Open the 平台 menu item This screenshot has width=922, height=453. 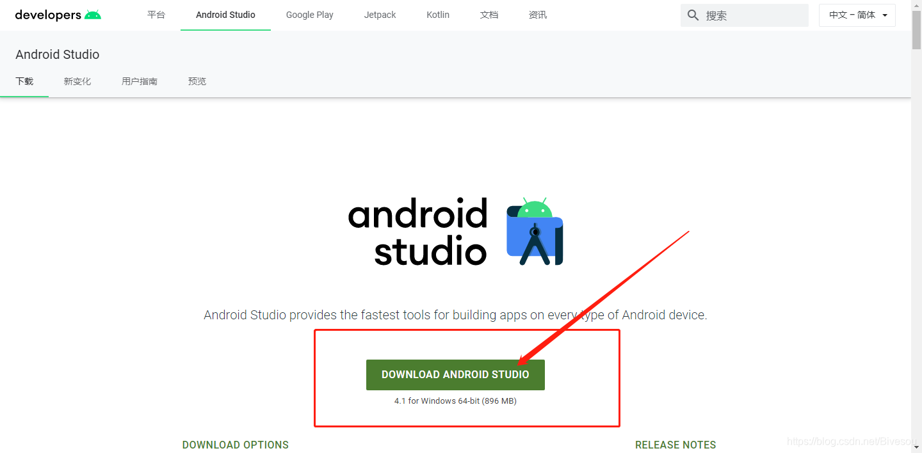tap(156, 15)
